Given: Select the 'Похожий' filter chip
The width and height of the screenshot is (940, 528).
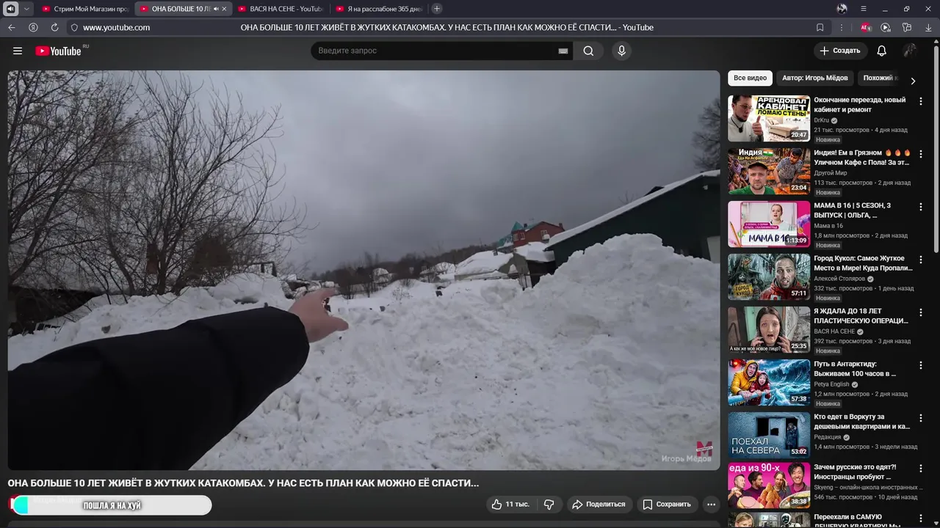Looking at the screenshot, I should pyautogui.click(x=880, y=78).
